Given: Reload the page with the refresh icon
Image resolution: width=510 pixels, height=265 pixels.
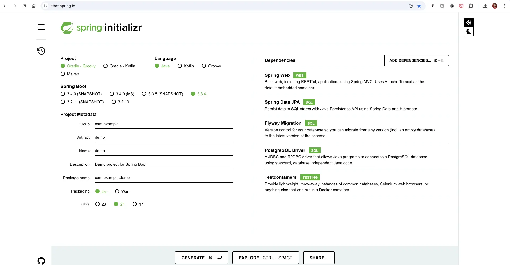Looking at the screenshot, I should tap(24, 6).
